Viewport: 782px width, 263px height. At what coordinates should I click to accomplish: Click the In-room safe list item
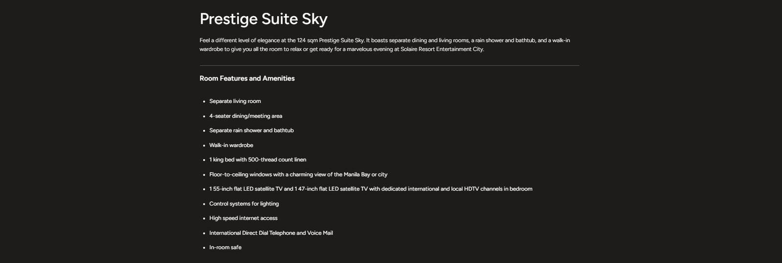(x=225, y=247)
